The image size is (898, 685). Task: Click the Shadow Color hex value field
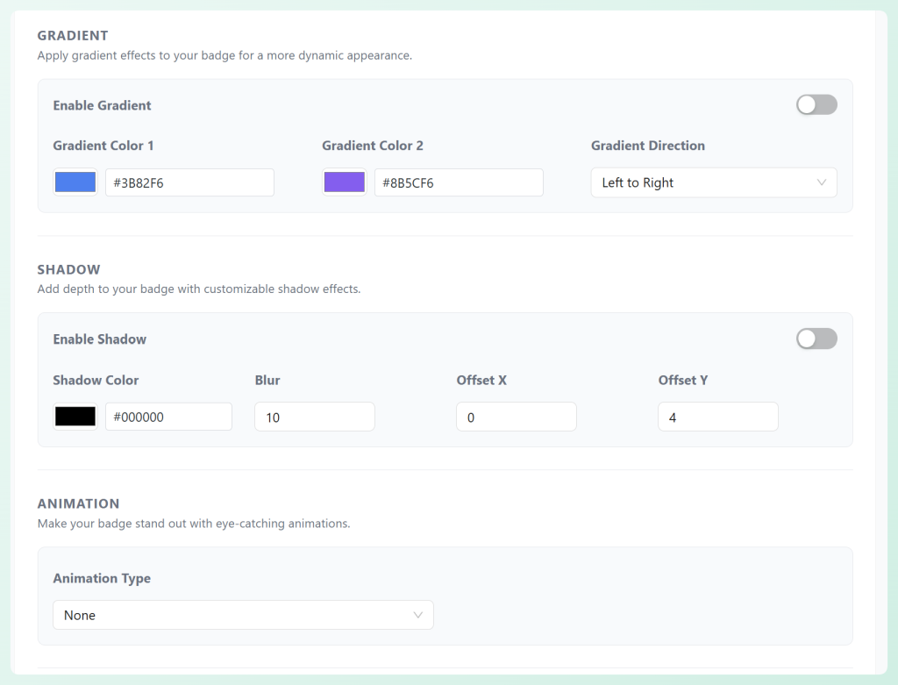pyautogui.click(x=168, y=416)
